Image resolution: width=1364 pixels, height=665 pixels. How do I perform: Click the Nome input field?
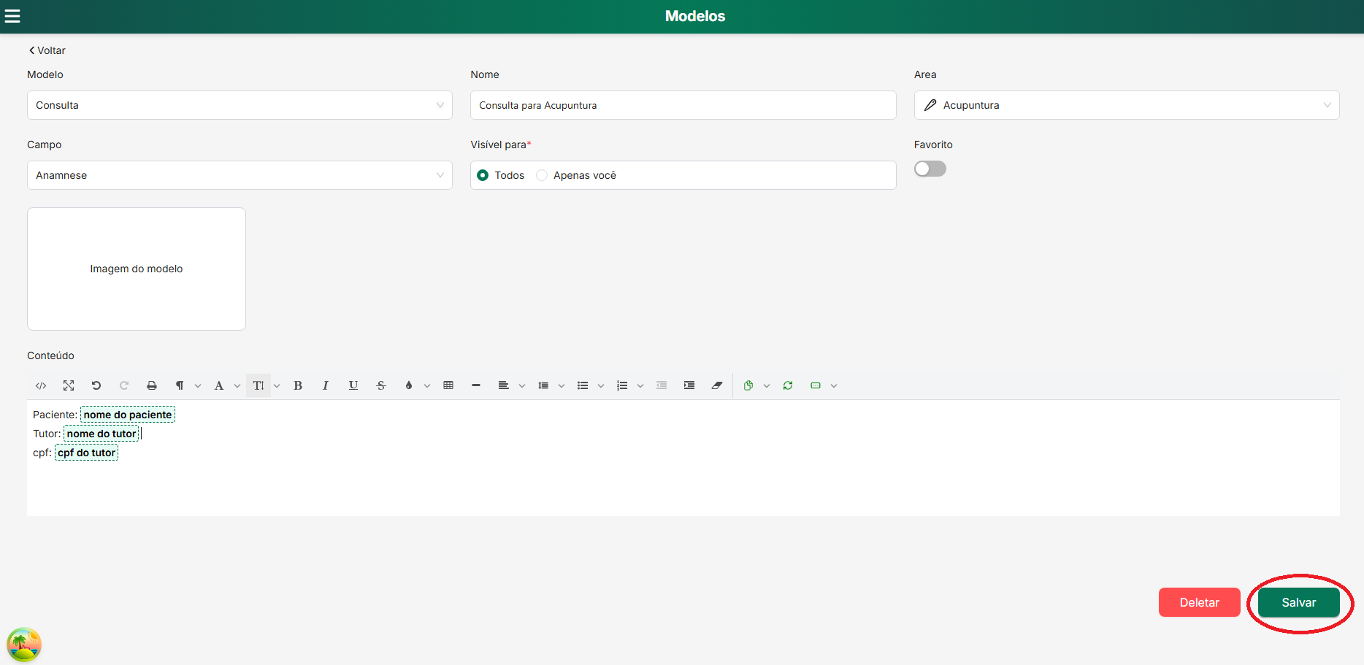point(683,105)
